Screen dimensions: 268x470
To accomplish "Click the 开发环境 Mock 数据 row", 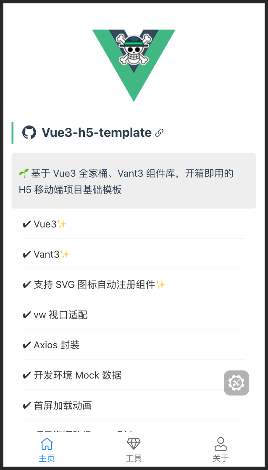I will (x=134, y=375).
